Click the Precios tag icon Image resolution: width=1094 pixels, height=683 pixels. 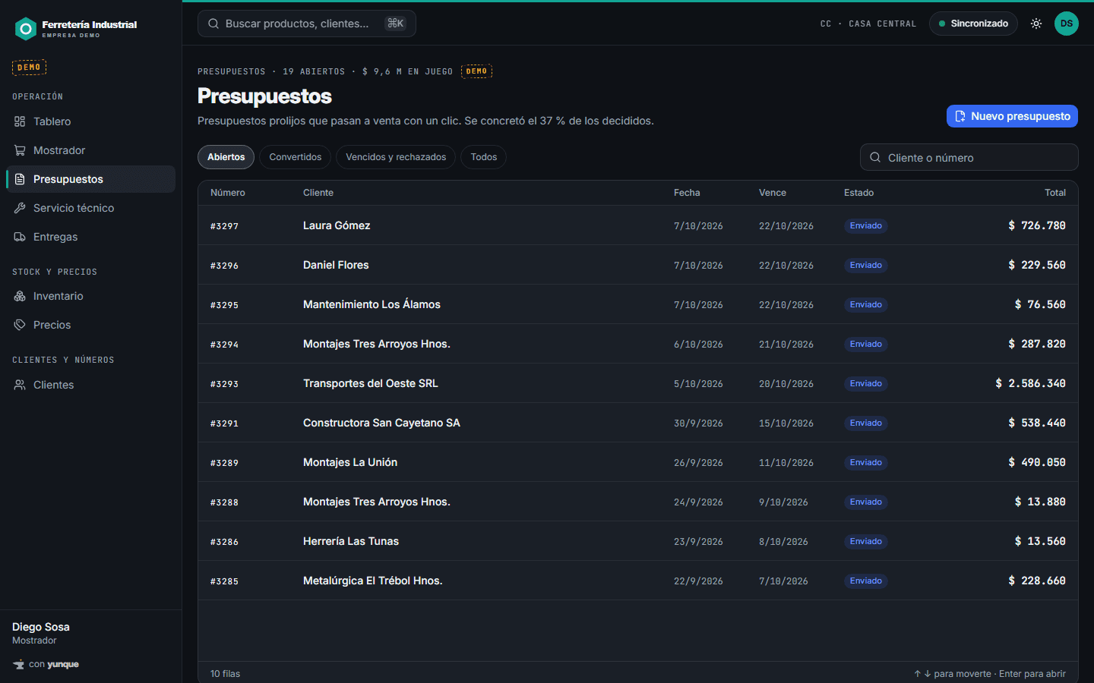click(x=20, y=325)
